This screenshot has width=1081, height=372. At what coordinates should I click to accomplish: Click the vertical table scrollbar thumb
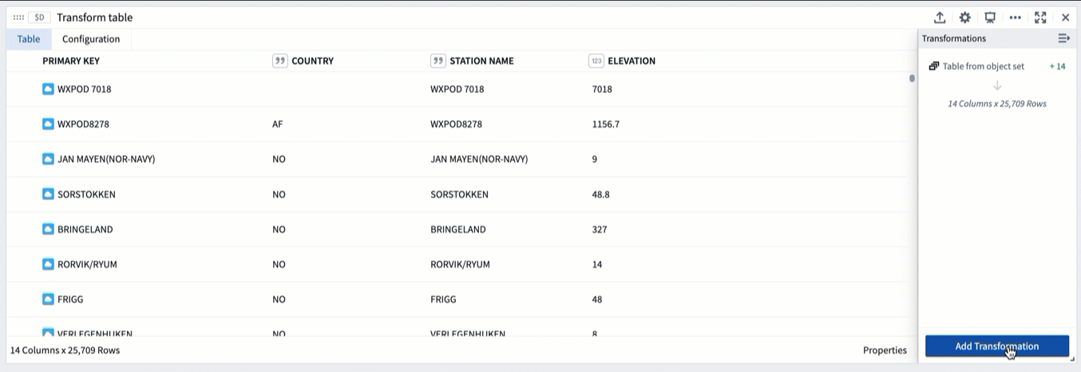click(912, 78)
